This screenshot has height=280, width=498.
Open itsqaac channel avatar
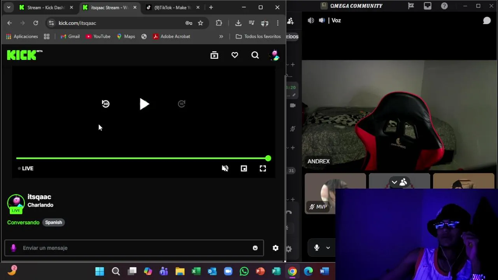[16, 203]
